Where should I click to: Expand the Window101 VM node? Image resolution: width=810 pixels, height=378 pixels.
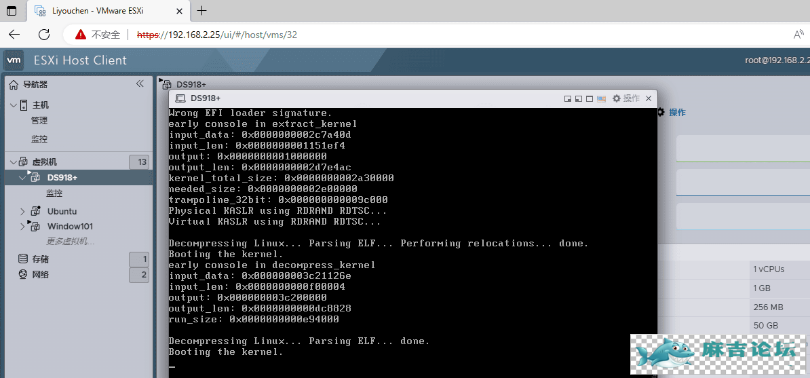(22, 227)
